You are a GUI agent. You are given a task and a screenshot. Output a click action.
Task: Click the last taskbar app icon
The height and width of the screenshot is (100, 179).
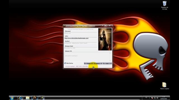pos(42,98)
